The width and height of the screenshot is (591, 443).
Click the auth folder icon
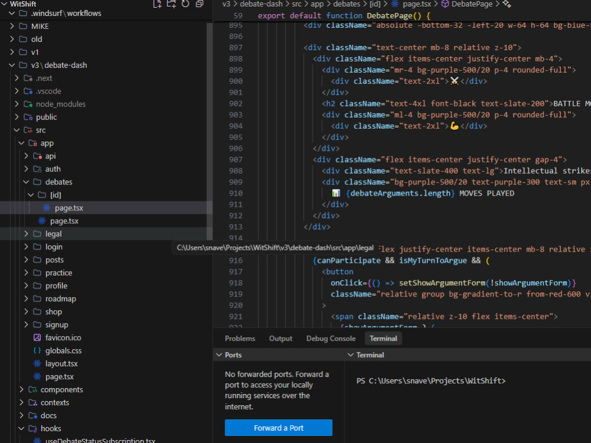[x=37, y=169]
